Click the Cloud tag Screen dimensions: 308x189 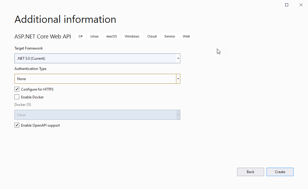coord(152,36)
